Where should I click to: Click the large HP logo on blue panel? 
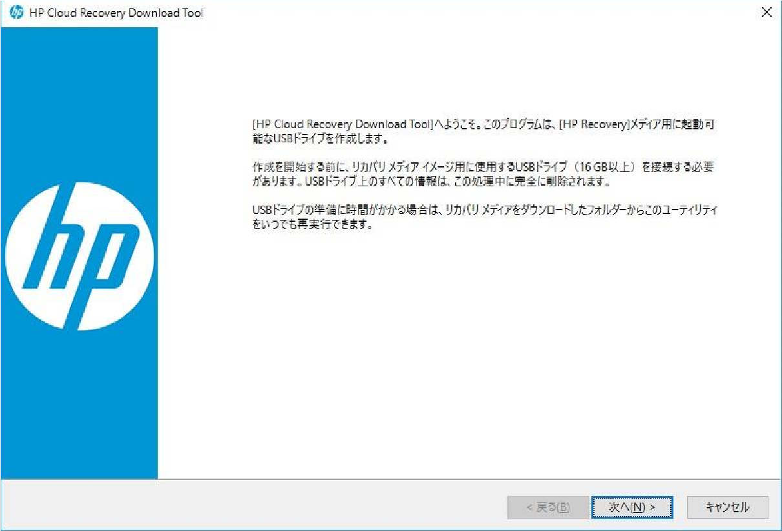[x=79, y=256]
